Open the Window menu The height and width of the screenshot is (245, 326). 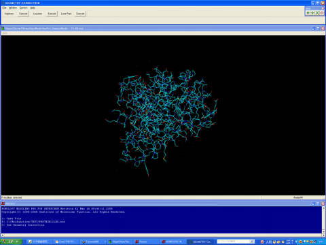[13, 7]
